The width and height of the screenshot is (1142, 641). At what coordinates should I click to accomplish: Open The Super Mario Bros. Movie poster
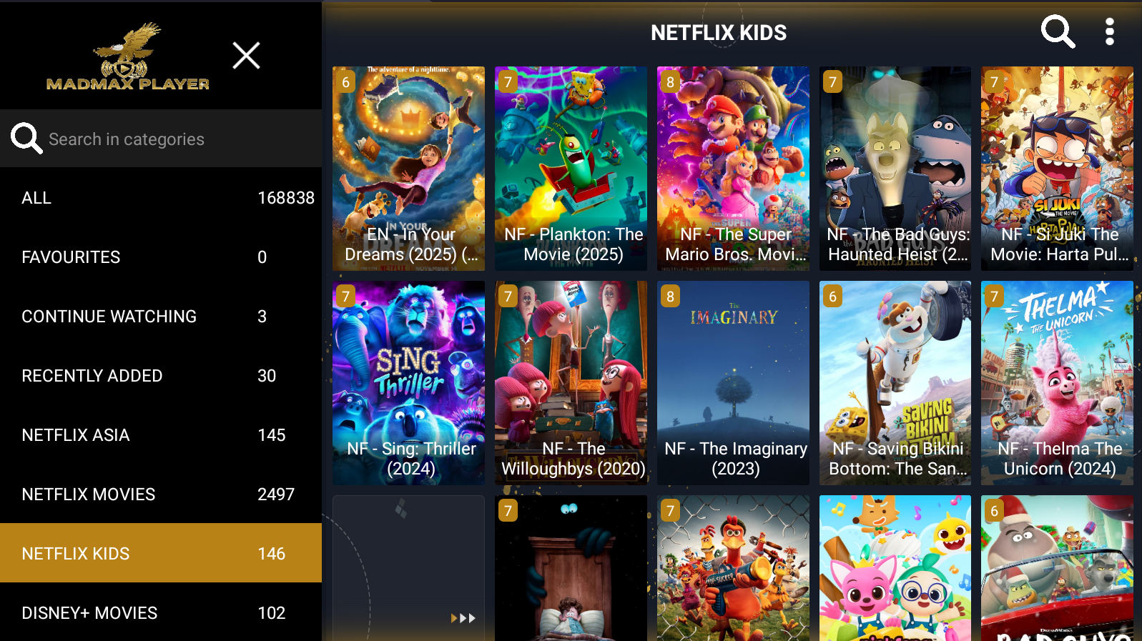[733, 169]
